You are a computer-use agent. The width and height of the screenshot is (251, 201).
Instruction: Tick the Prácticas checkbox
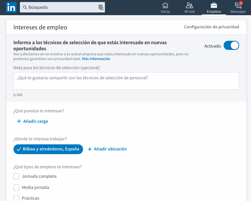pos(16,198)
